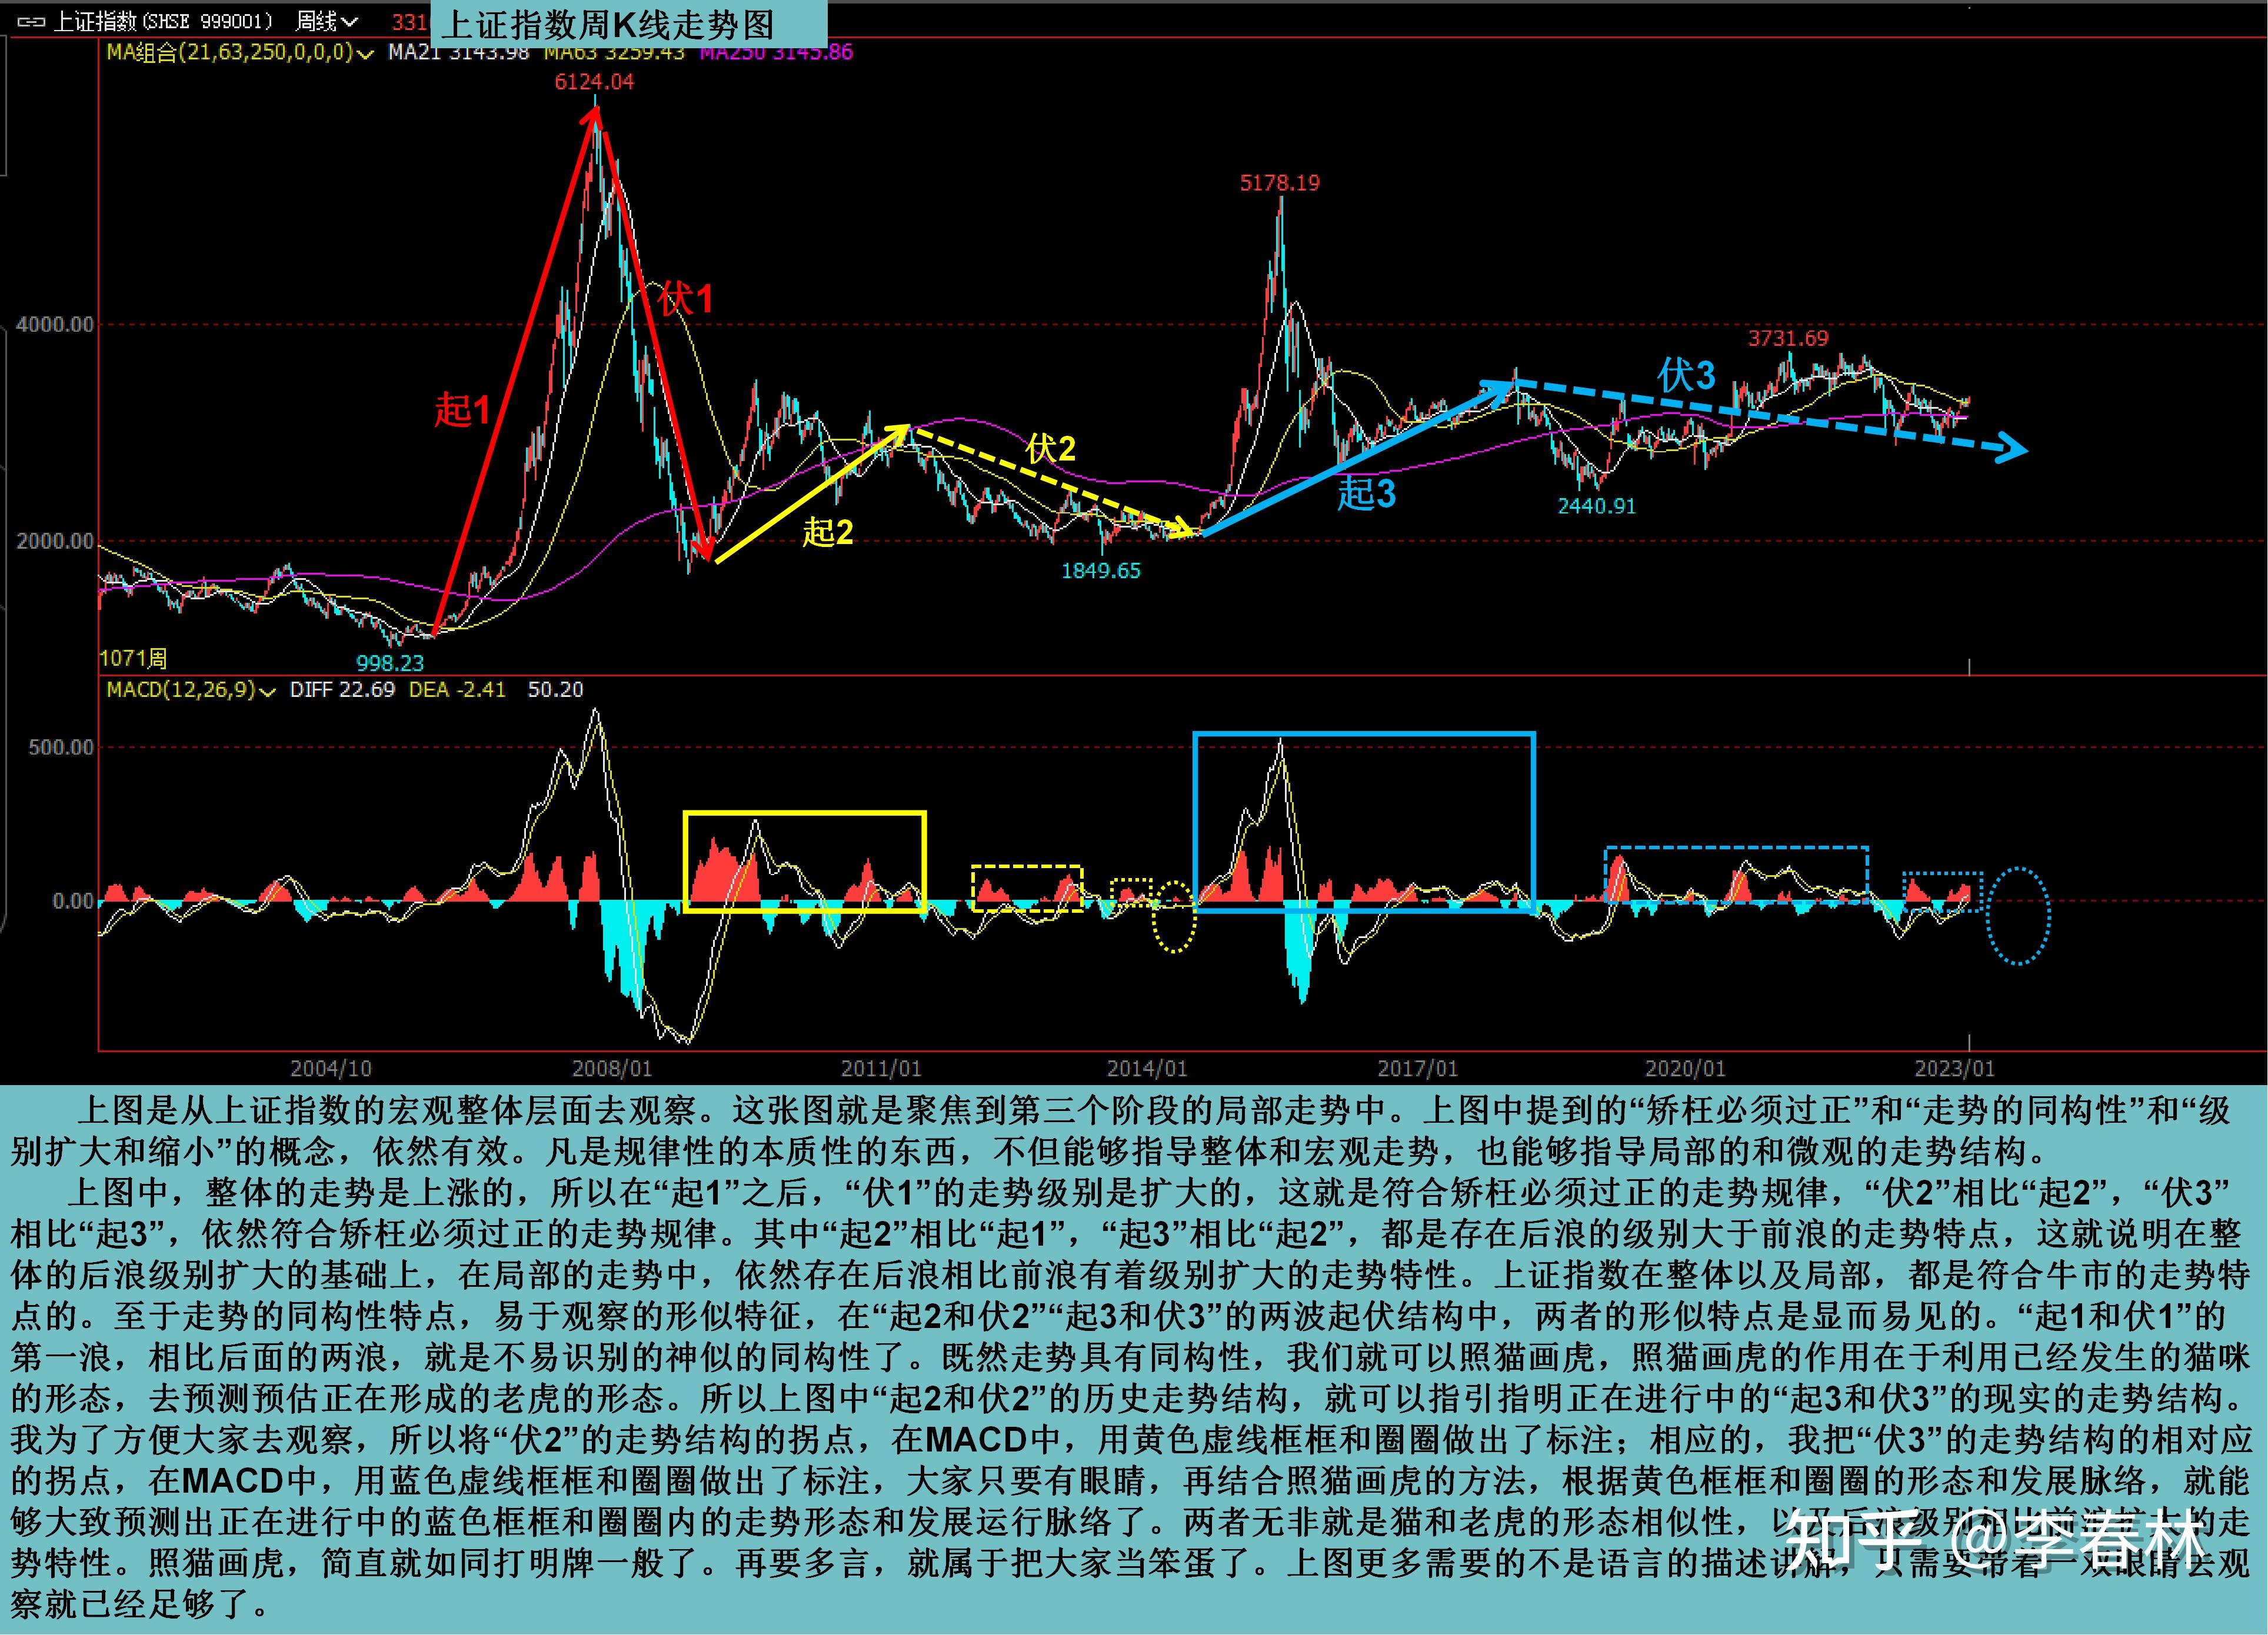Click the 2014/01 date on time axis
The width and height of the screenshot is (2268, 1635).
click(x=1146, y=1069)
